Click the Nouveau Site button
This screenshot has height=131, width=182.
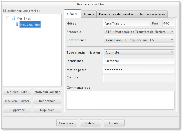tap(17, 92)
